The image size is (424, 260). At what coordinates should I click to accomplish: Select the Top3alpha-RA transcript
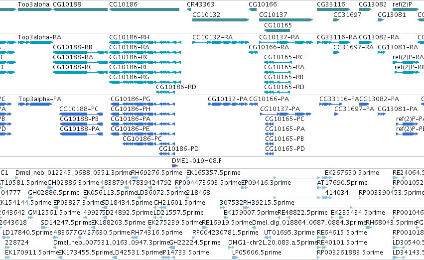[x=35, y=42]
